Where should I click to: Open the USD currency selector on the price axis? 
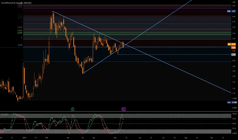234,2
